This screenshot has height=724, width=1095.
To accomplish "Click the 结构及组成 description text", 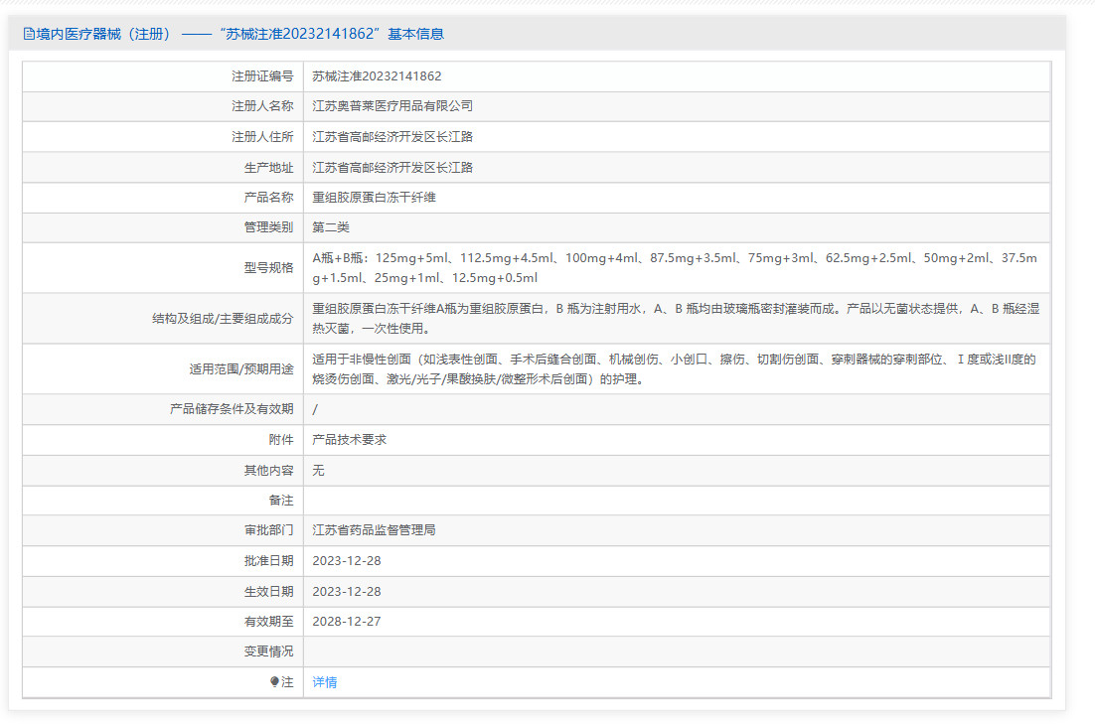I will [676, 319].
